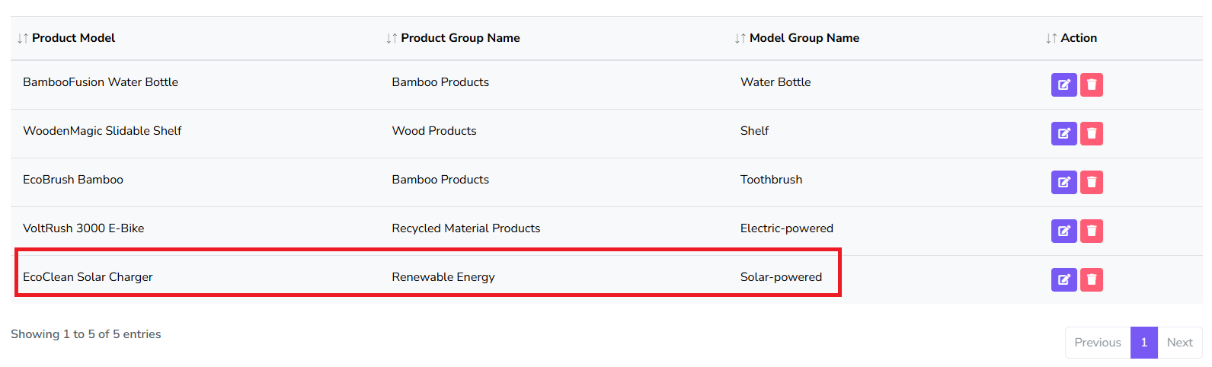Viewport: 1212px width, 367px height.
Task: Edit the EcoBrush Bamboo row
Action: 1063,182
